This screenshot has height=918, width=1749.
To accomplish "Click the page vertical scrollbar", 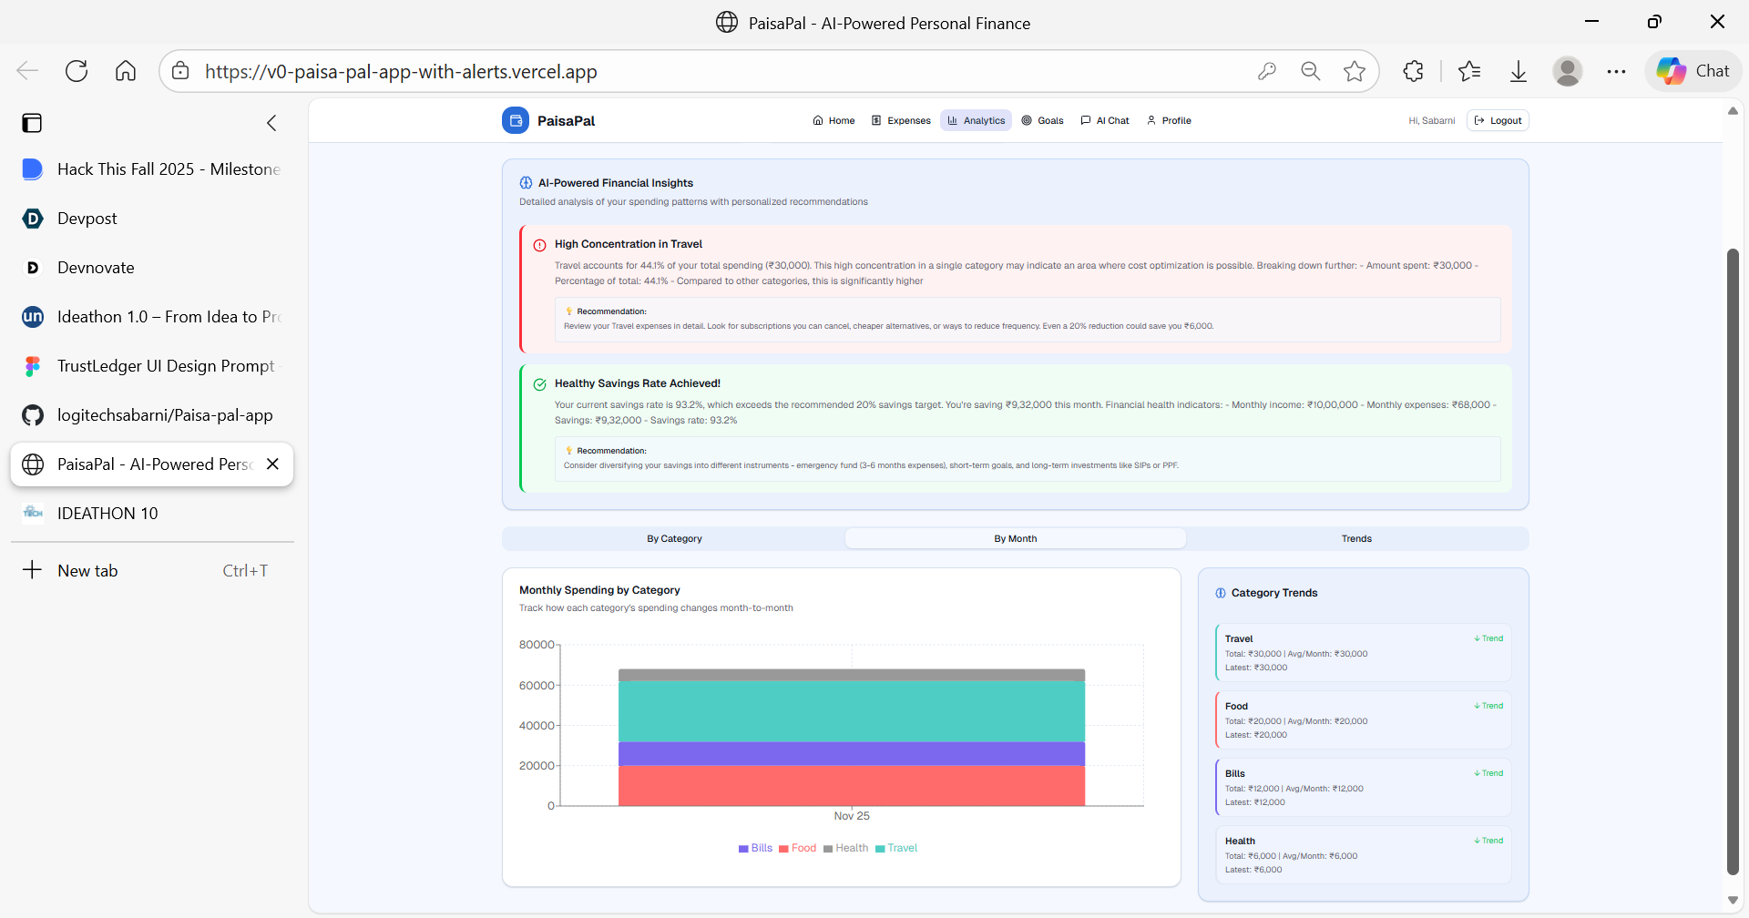I will [x=1733, y=562].
